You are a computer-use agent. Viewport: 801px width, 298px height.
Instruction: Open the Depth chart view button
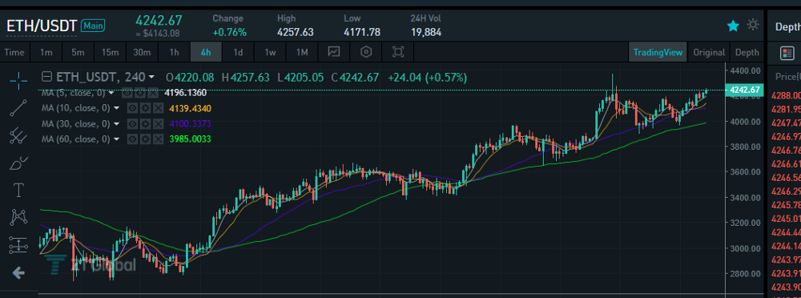pos(747,52)
